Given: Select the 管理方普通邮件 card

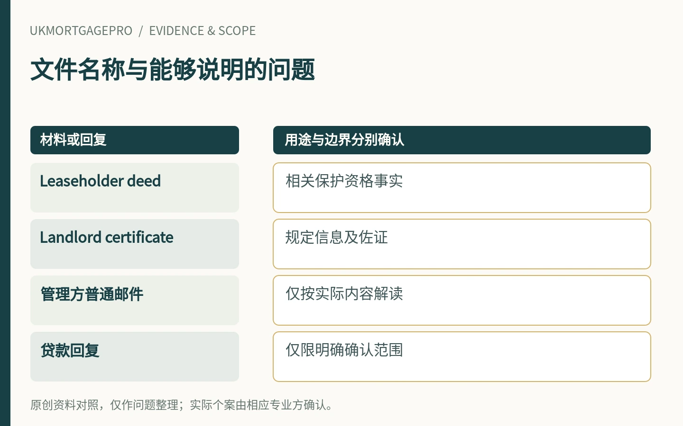Looking at the screenshot, I should 135,300.
